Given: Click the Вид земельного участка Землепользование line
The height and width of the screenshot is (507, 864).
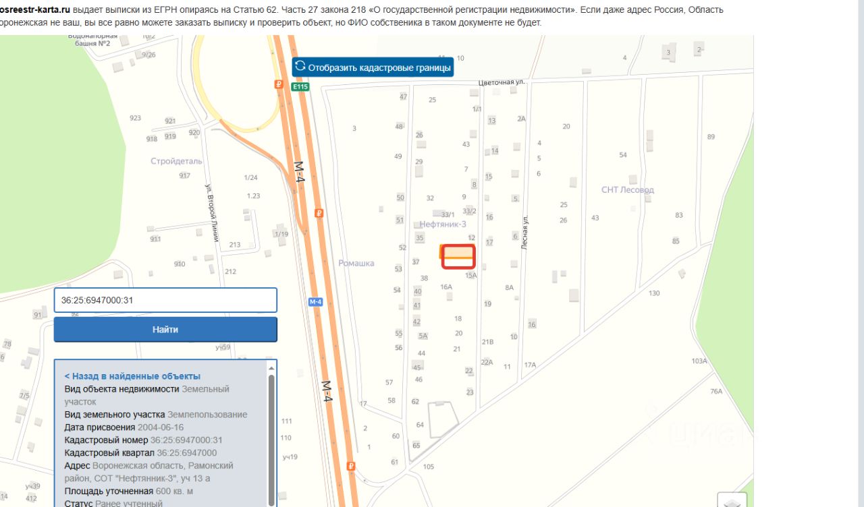Looking at the screenshot, I should coord(156,415).
